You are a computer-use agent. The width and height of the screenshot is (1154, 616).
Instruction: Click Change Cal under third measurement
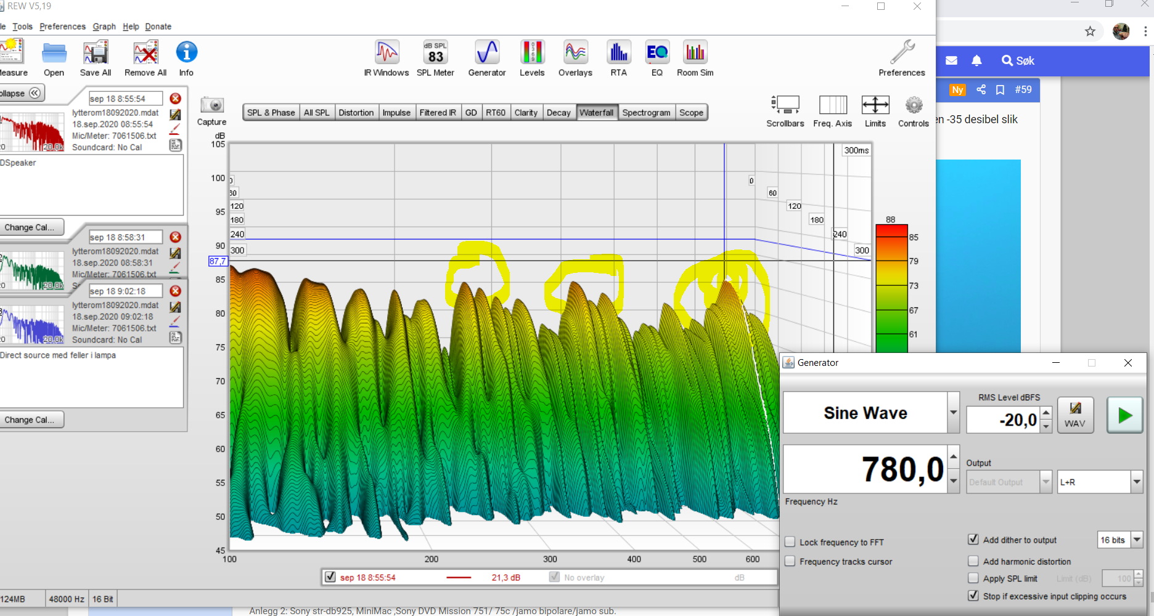click(31, 419)
